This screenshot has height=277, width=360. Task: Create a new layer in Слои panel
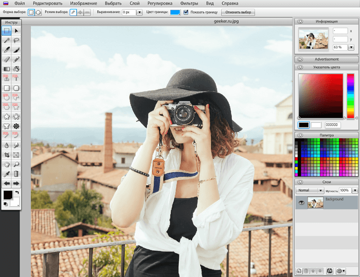pos(299,271)
